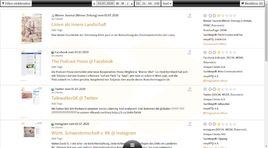Go to the next date arrow
Screen dimensions: 268x148
[132, 3]
